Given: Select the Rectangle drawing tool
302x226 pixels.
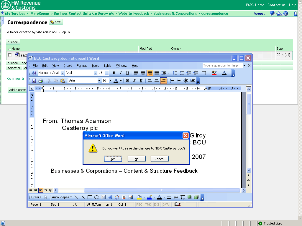Looking at the screenshot, I should [x=90, y=197].
